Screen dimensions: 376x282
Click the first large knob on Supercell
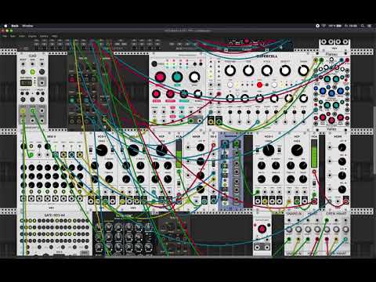pos(230,70)
